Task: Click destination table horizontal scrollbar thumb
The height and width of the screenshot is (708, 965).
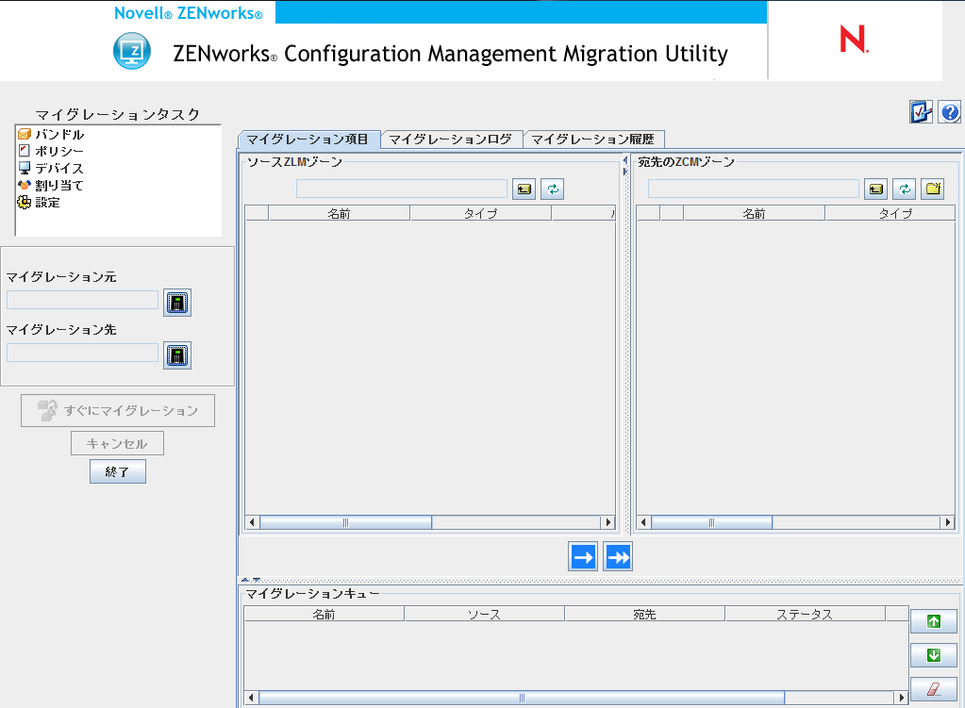Action: [711, 523]
